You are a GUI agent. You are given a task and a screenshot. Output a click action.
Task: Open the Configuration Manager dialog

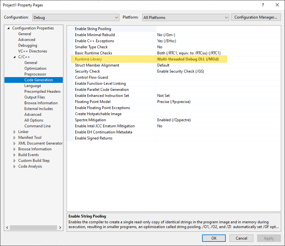(256, 17)
